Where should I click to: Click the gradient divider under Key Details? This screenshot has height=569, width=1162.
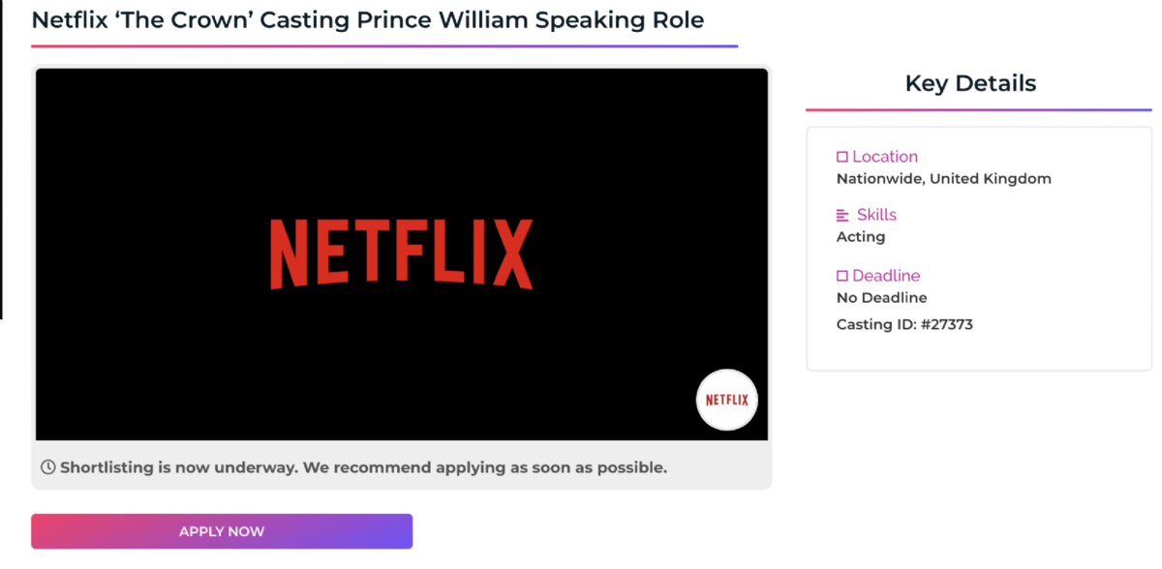(x=978, y=110)
